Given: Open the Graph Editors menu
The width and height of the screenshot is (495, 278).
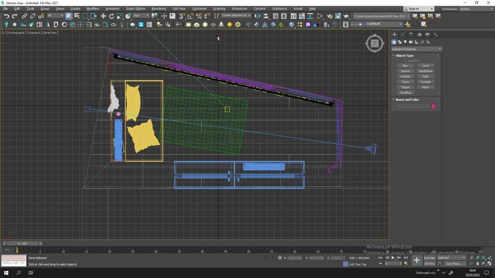Looking at the screenshot, I should pos(136,8).
